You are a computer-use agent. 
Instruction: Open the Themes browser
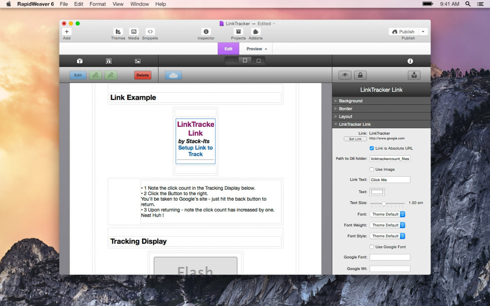click(x=118, y=31)
